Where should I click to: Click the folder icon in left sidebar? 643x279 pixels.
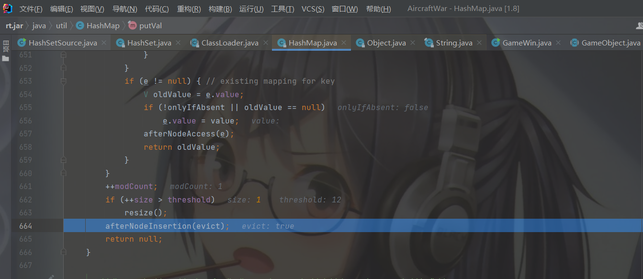click(x=5, y=58)
